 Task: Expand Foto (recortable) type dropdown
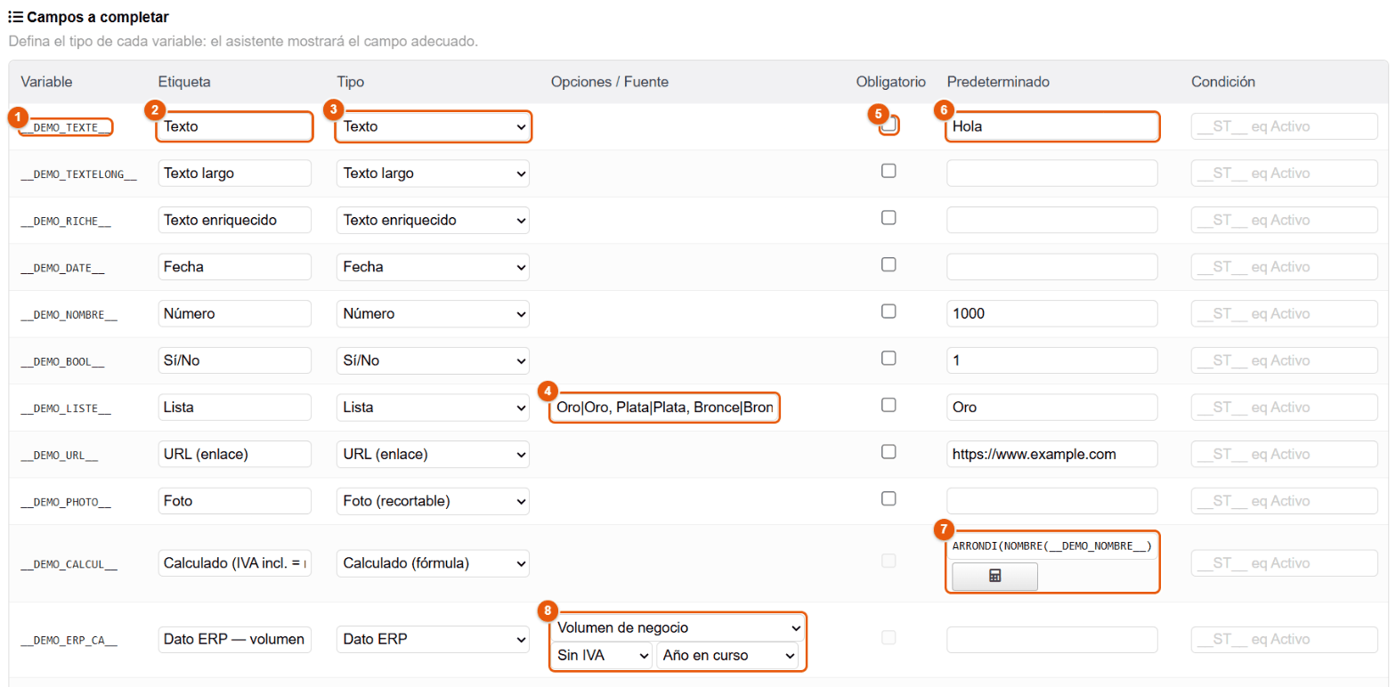[433, 501]
